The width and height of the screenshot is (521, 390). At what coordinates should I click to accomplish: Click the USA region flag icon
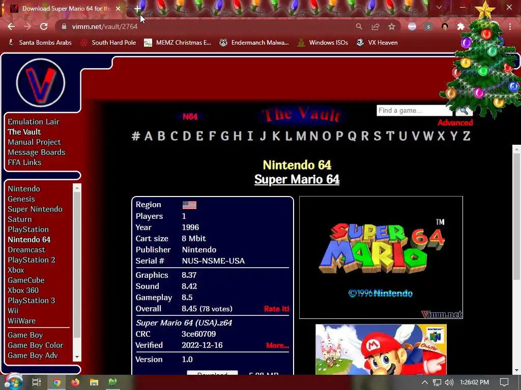(189, 205)
